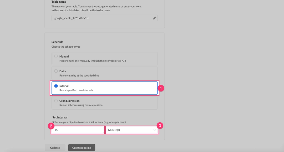Select the Interval radio button

point(56,86)
